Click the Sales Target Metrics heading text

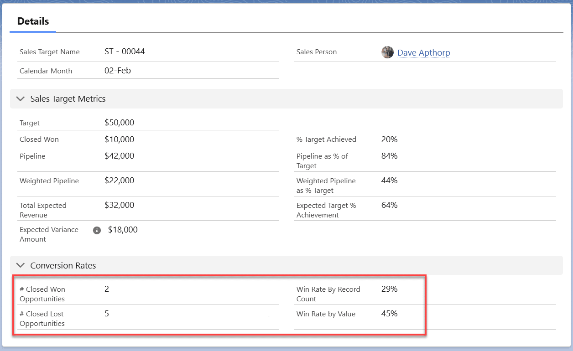click(68, 98)
